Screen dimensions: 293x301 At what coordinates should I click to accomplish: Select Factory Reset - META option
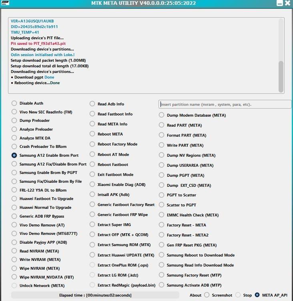point(161,225)
